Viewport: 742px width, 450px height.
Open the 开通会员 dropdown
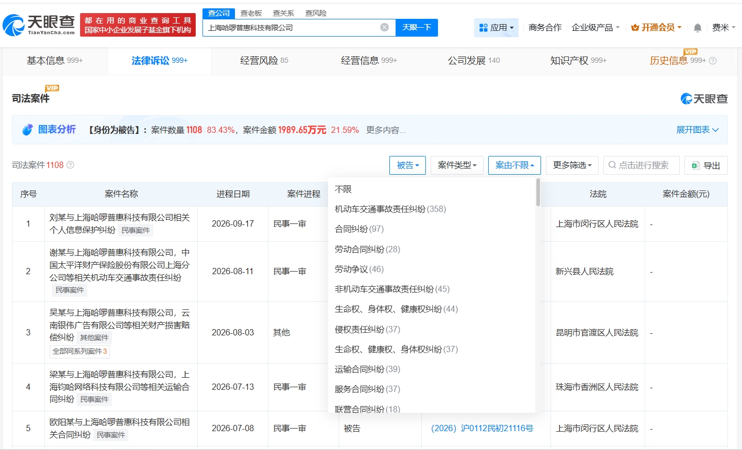(656, 27)
